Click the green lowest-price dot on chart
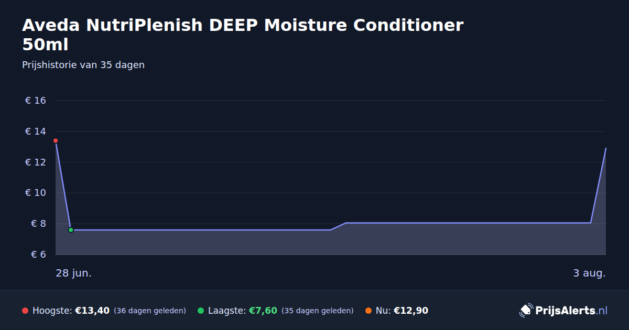Viewport: 629px width, 330px height. [71, 230]
